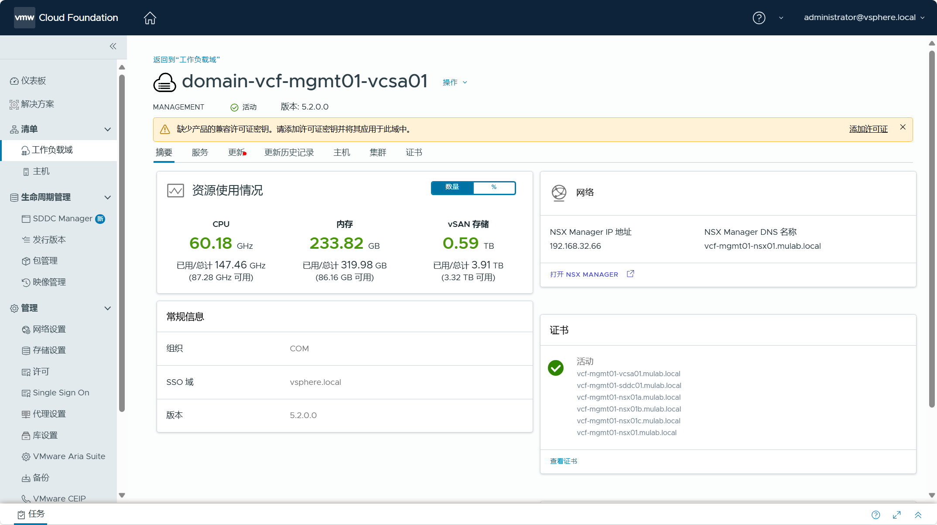Switch to the 主机 tab

click(x=342, y=152)
